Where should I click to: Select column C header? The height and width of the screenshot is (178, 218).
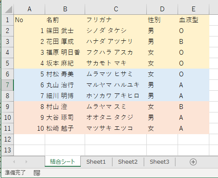(x=116, y=9)
